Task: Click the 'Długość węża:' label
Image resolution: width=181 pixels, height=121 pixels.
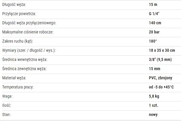Action: coord(14,5)
